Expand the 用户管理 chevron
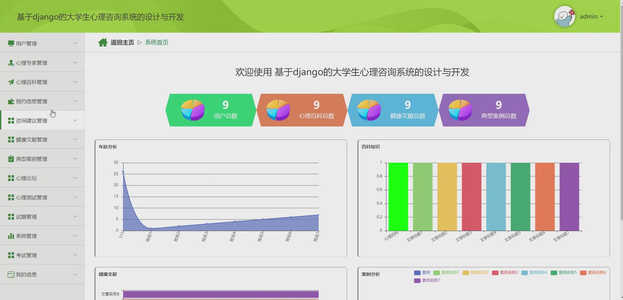This screenshot has width=623, height=300. click(75, 43)
